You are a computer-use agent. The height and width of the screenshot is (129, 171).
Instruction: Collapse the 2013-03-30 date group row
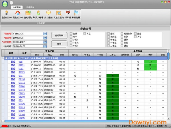(3, 58)
